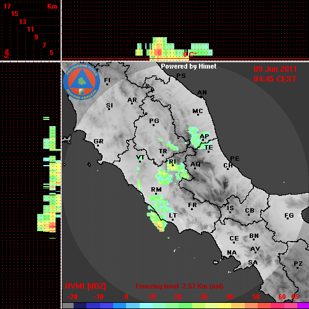Click the 30 dBZ scale value
Viewport: 309px width, 309px height.
pos(203,297)
